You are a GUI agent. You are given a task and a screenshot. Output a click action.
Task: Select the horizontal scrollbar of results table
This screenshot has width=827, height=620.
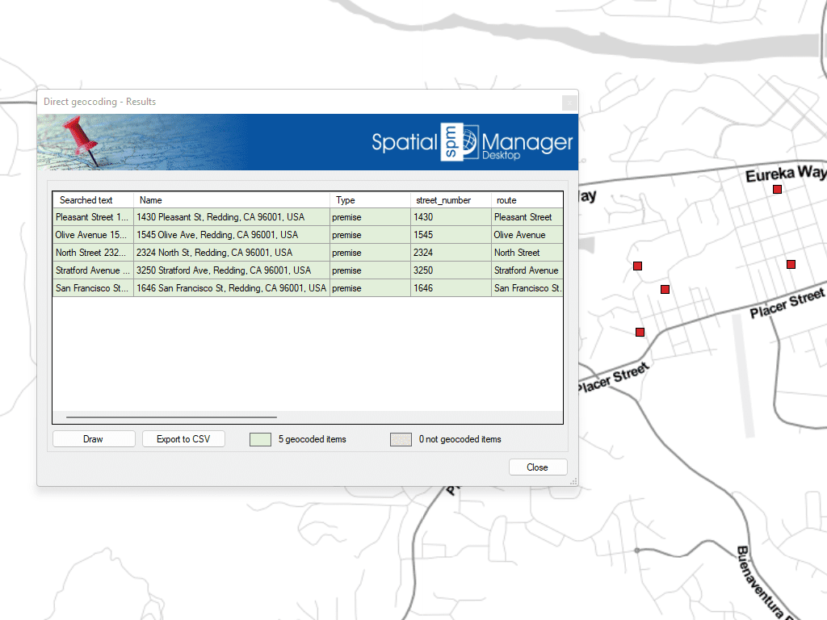coord(171,417)
